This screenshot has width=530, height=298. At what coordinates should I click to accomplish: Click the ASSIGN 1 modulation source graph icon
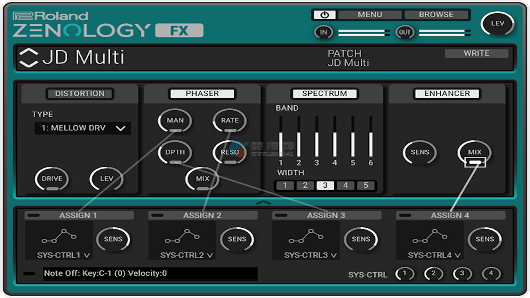pos(59,236)
